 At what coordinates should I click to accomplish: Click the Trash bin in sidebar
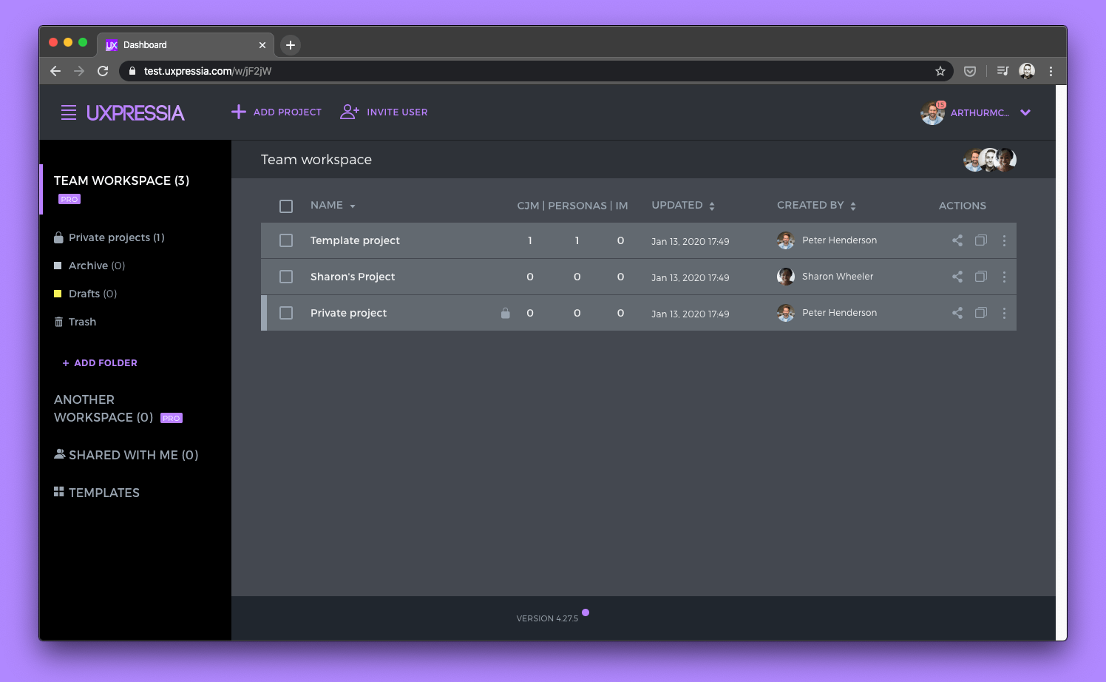pos(75,322)
